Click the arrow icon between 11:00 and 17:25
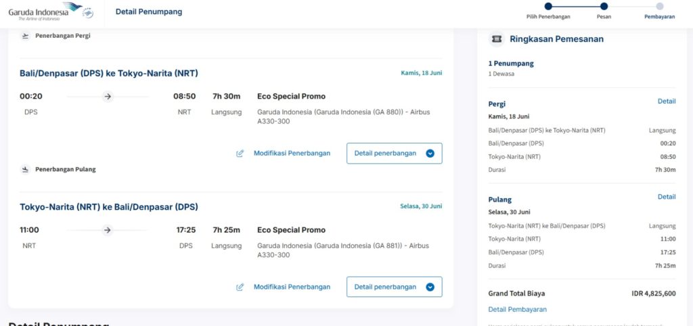The width and height of the screenshot is (693, 326). coord(107,230)
